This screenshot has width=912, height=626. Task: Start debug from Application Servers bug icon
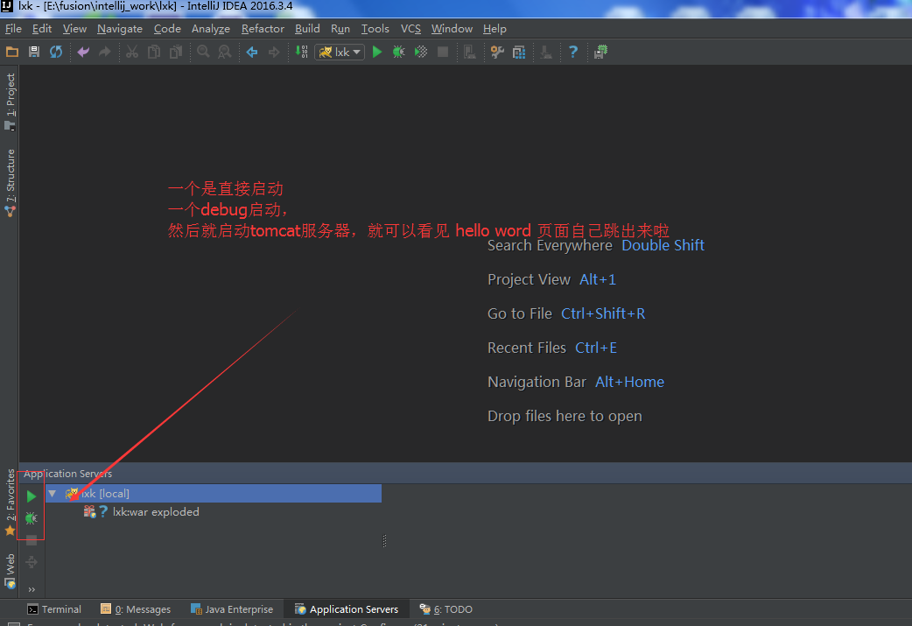(x=32, y=517)
